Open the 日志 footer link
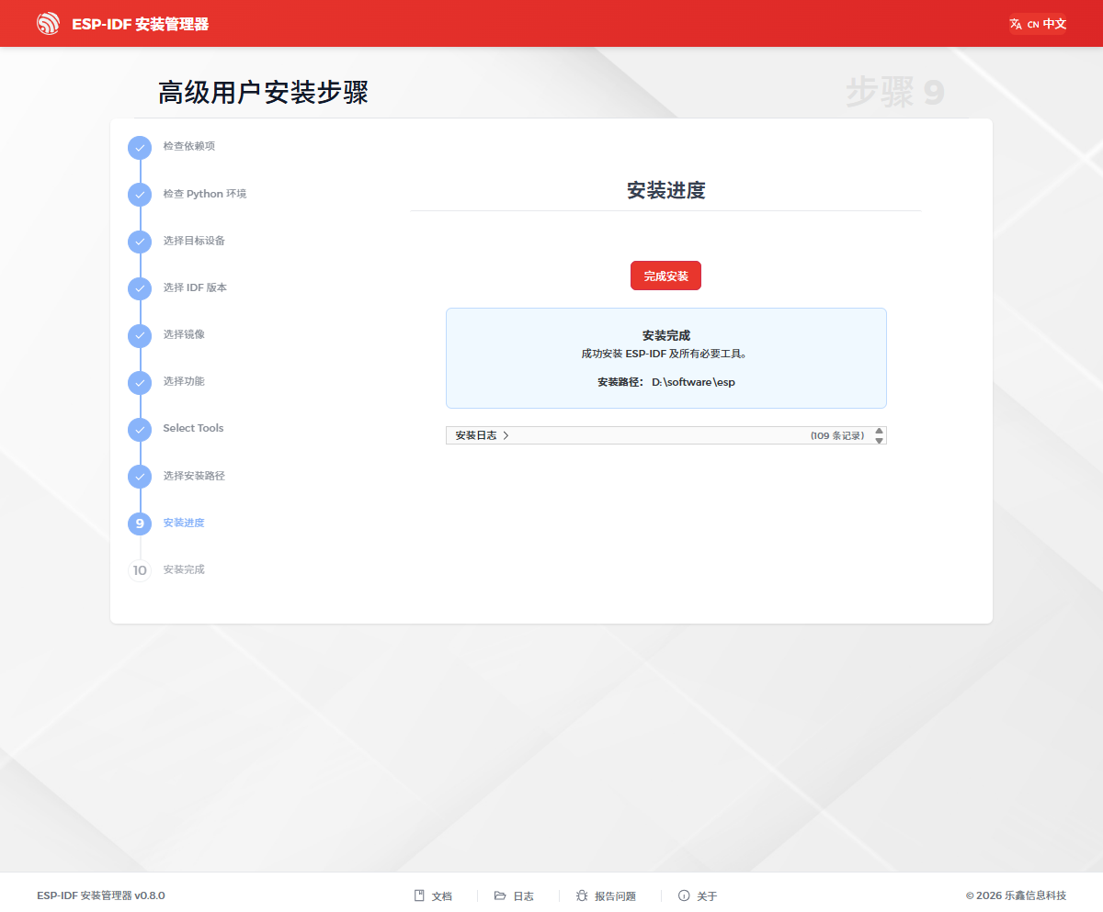 tap(514, 895)
